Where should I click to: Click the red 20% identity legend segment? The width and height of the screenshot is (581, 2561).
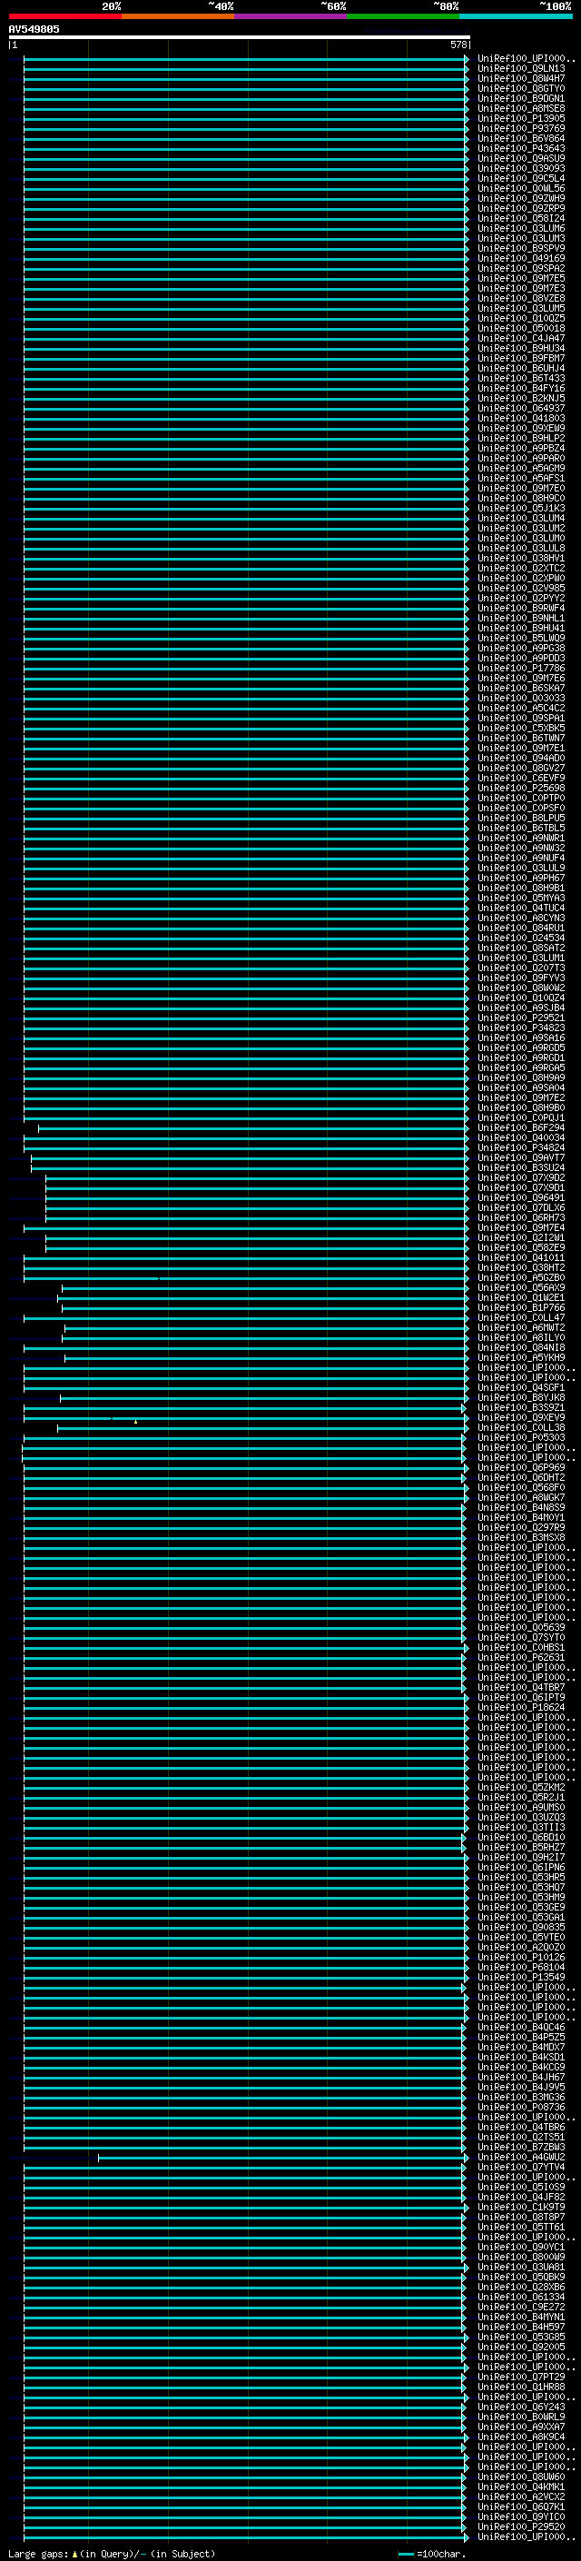point(65,16)
